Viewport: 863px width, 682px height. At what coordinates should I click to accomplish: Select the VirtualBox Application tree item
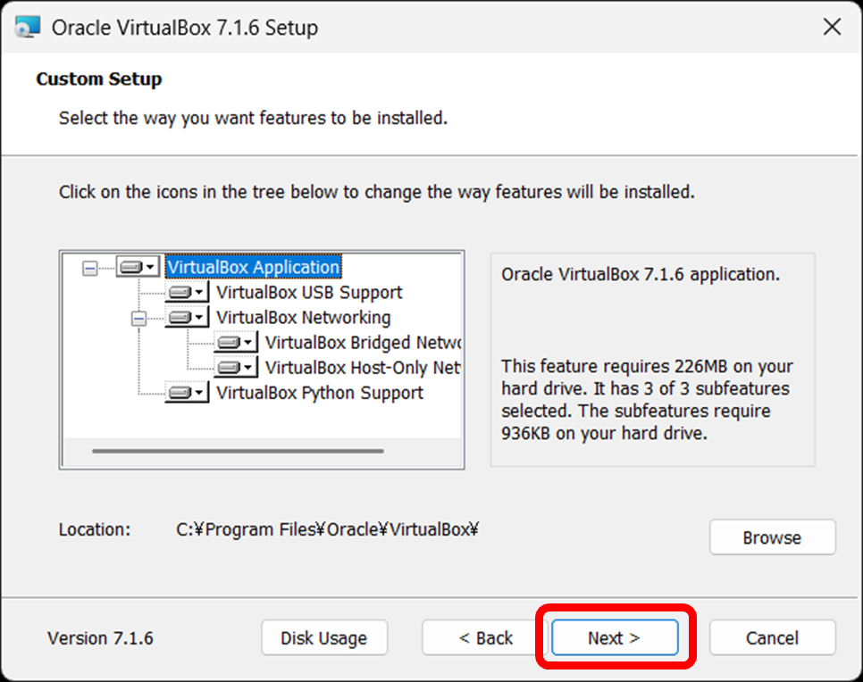pyautogui.click(x=254, y=267)
